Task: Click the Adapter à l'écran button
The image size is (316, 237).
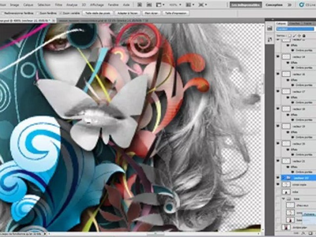Action: (x=128, y=13)
